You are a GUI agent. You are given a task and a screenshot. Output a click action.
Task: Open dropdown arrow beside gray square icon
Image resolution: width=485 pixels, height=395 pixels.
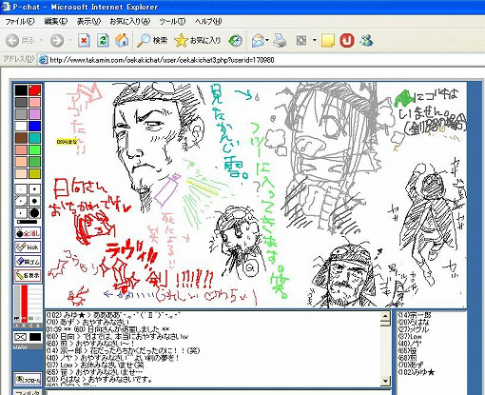[314, 41]
